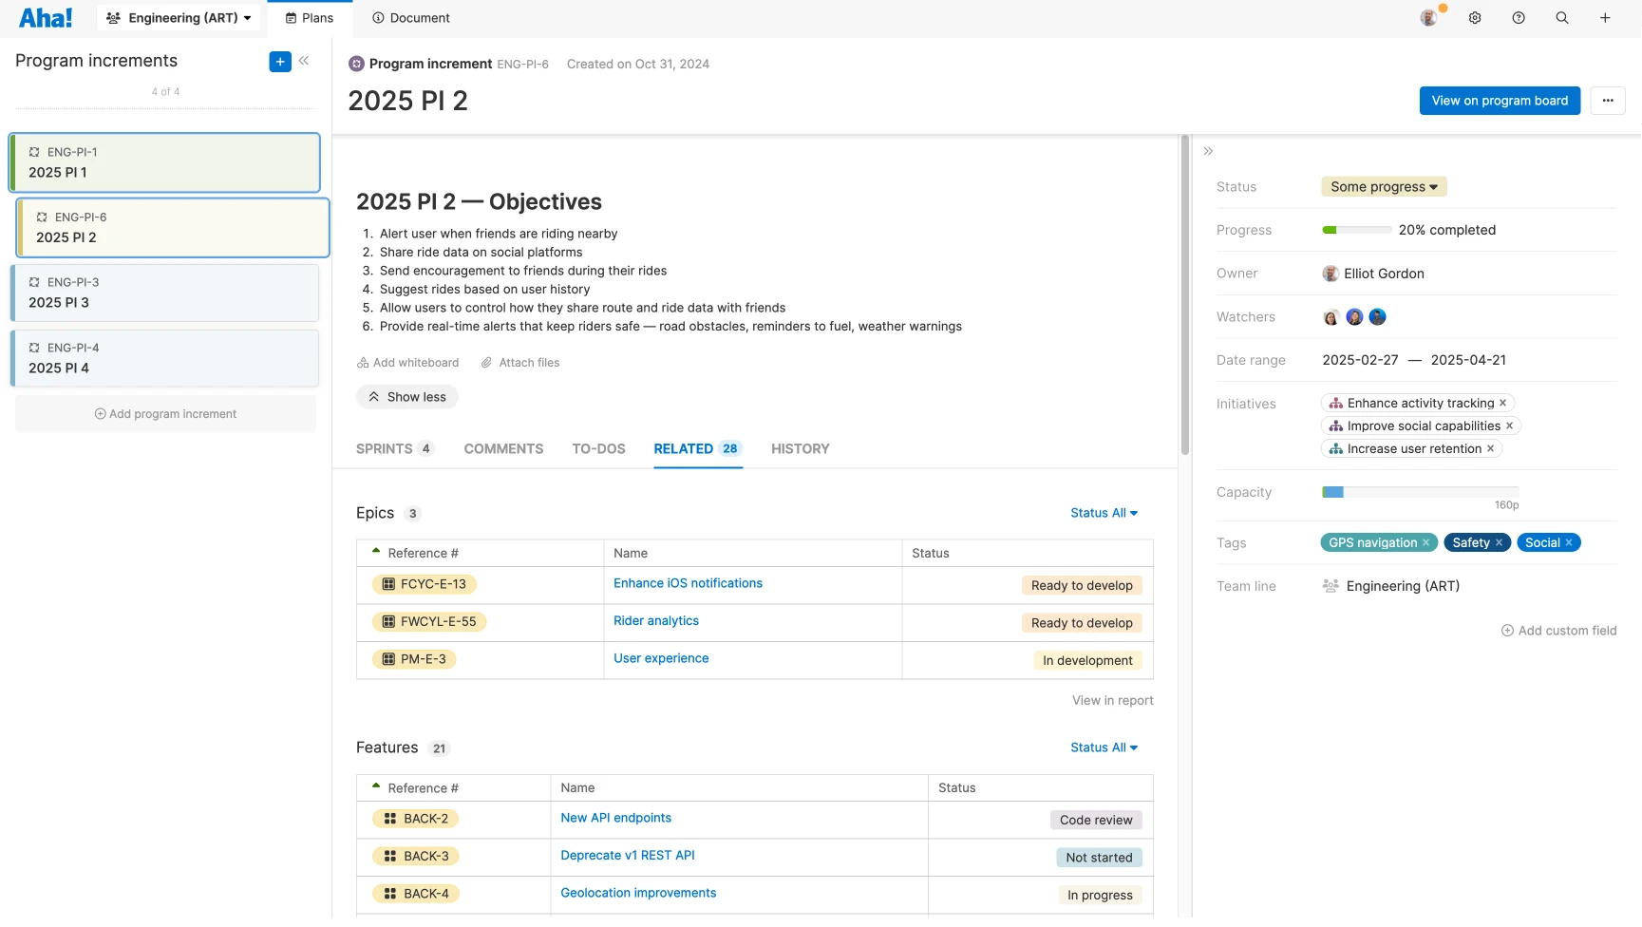Click the Attach files paperclip icon
Viewport: 1642px width, 927px height.
click(x=485, y=362)
